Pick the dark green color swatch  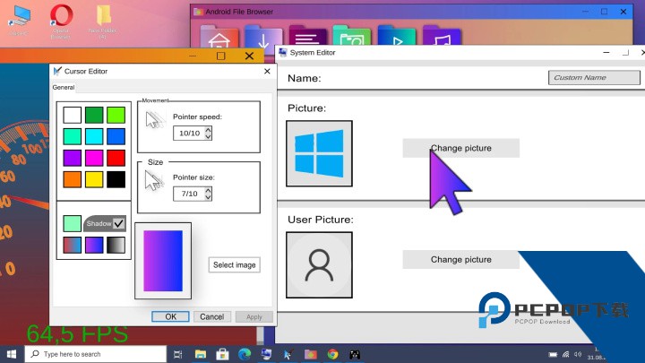pyautogui.click(x=94, y=115)
